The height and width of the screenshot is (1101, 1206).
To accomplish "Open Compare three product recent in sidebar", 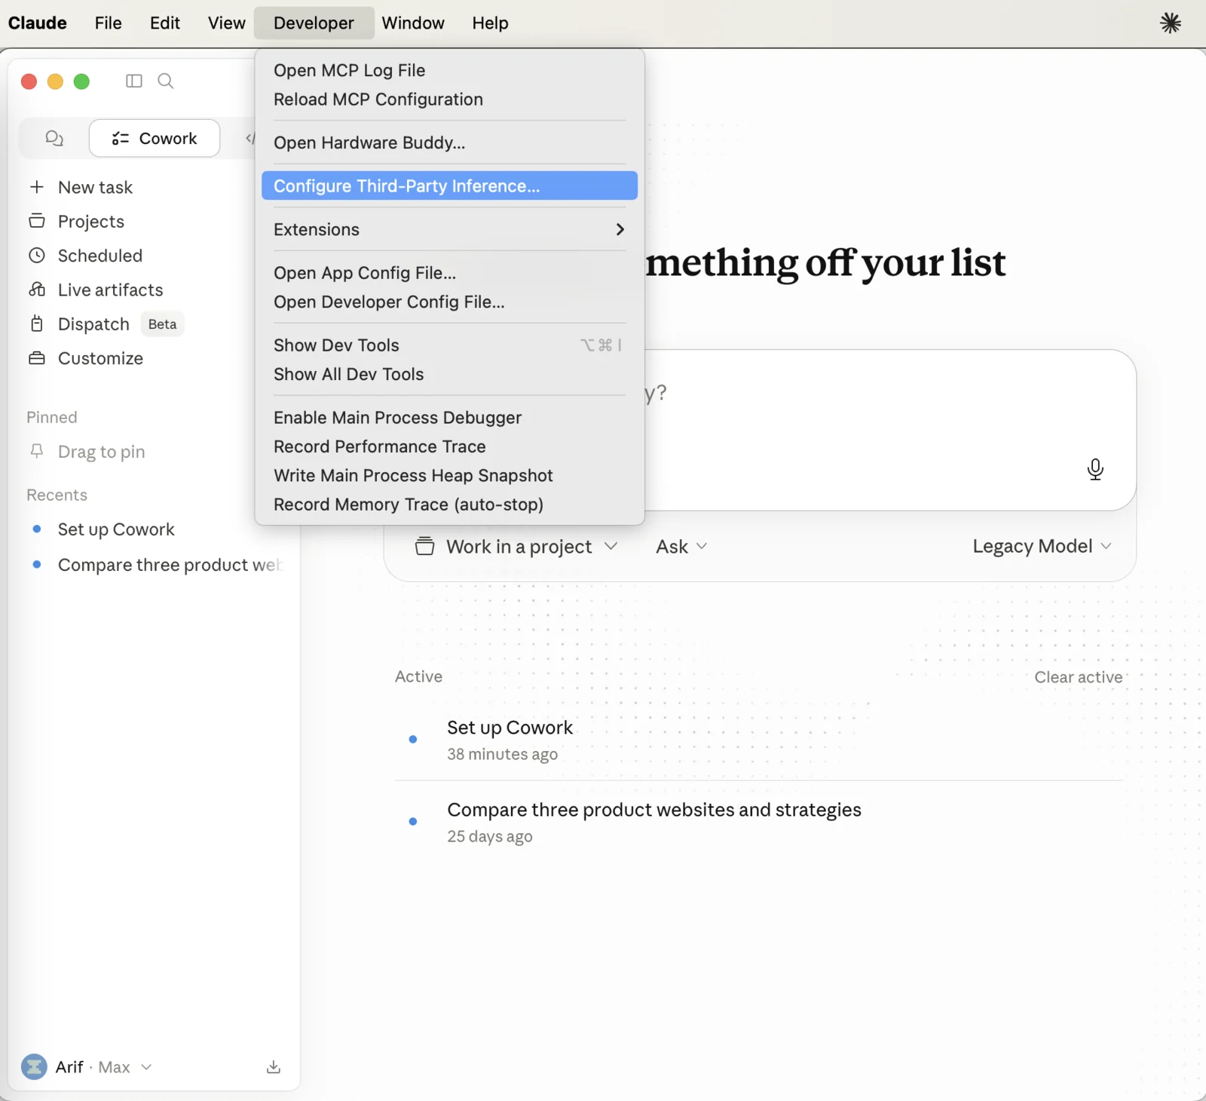I will 169,565.
